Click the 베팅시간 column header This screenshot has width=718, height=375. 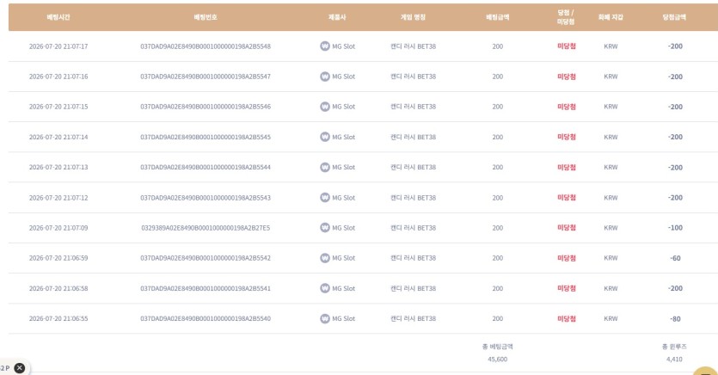tap(58, 17)
